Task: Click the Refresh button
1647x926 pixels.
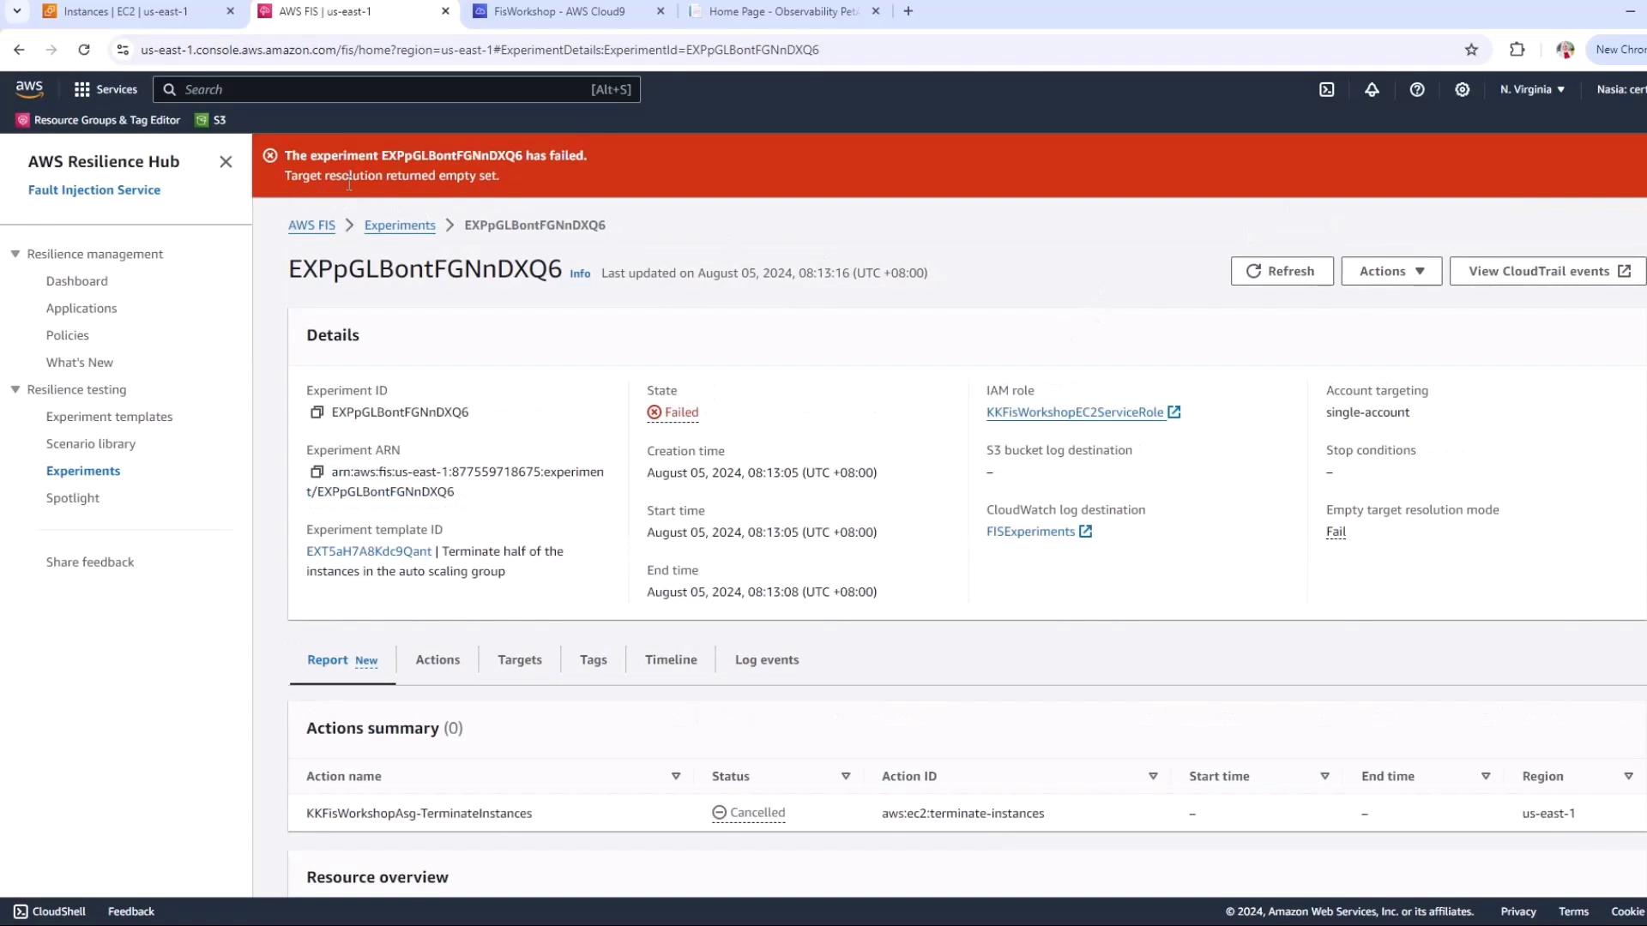Action: (1282, 271)
